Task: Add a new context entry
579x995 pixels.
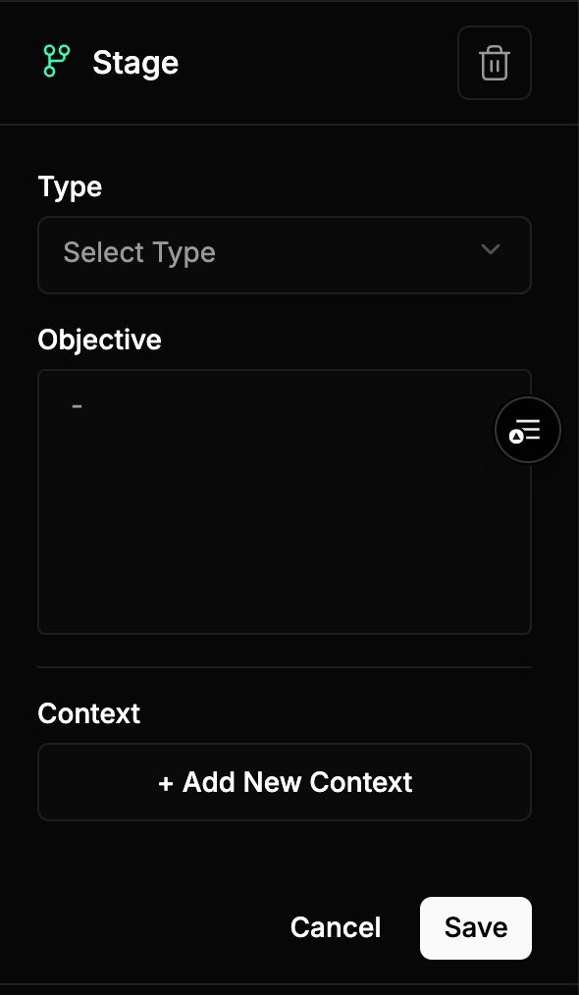Action: pos(285,782)
